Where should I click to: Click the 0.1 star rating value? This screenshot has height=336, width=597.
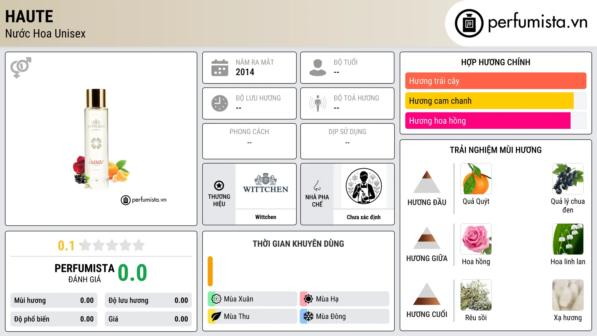tap(66, 246)
